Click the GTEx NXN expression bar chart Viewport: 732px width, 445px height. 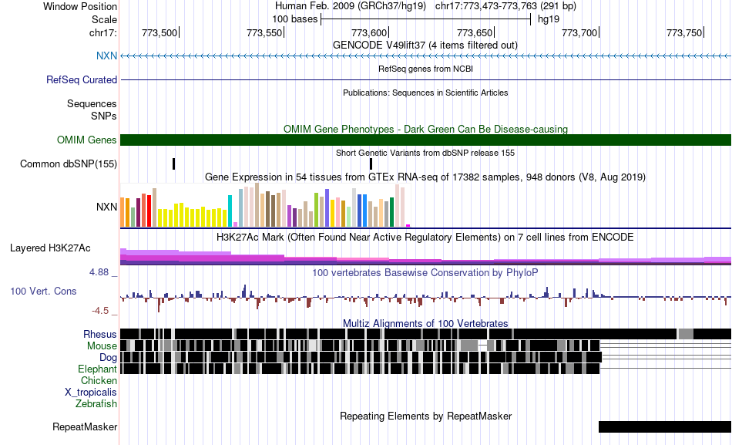(265, 205)
